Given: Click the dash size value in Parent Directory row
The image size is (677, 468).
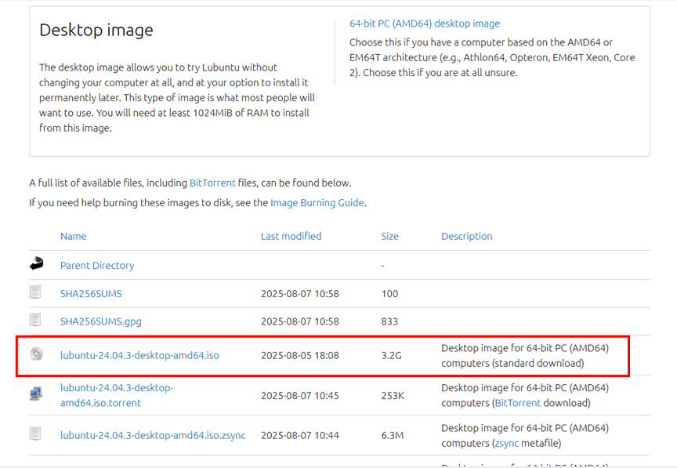Looking at the screenshot, I should point(382,265).
